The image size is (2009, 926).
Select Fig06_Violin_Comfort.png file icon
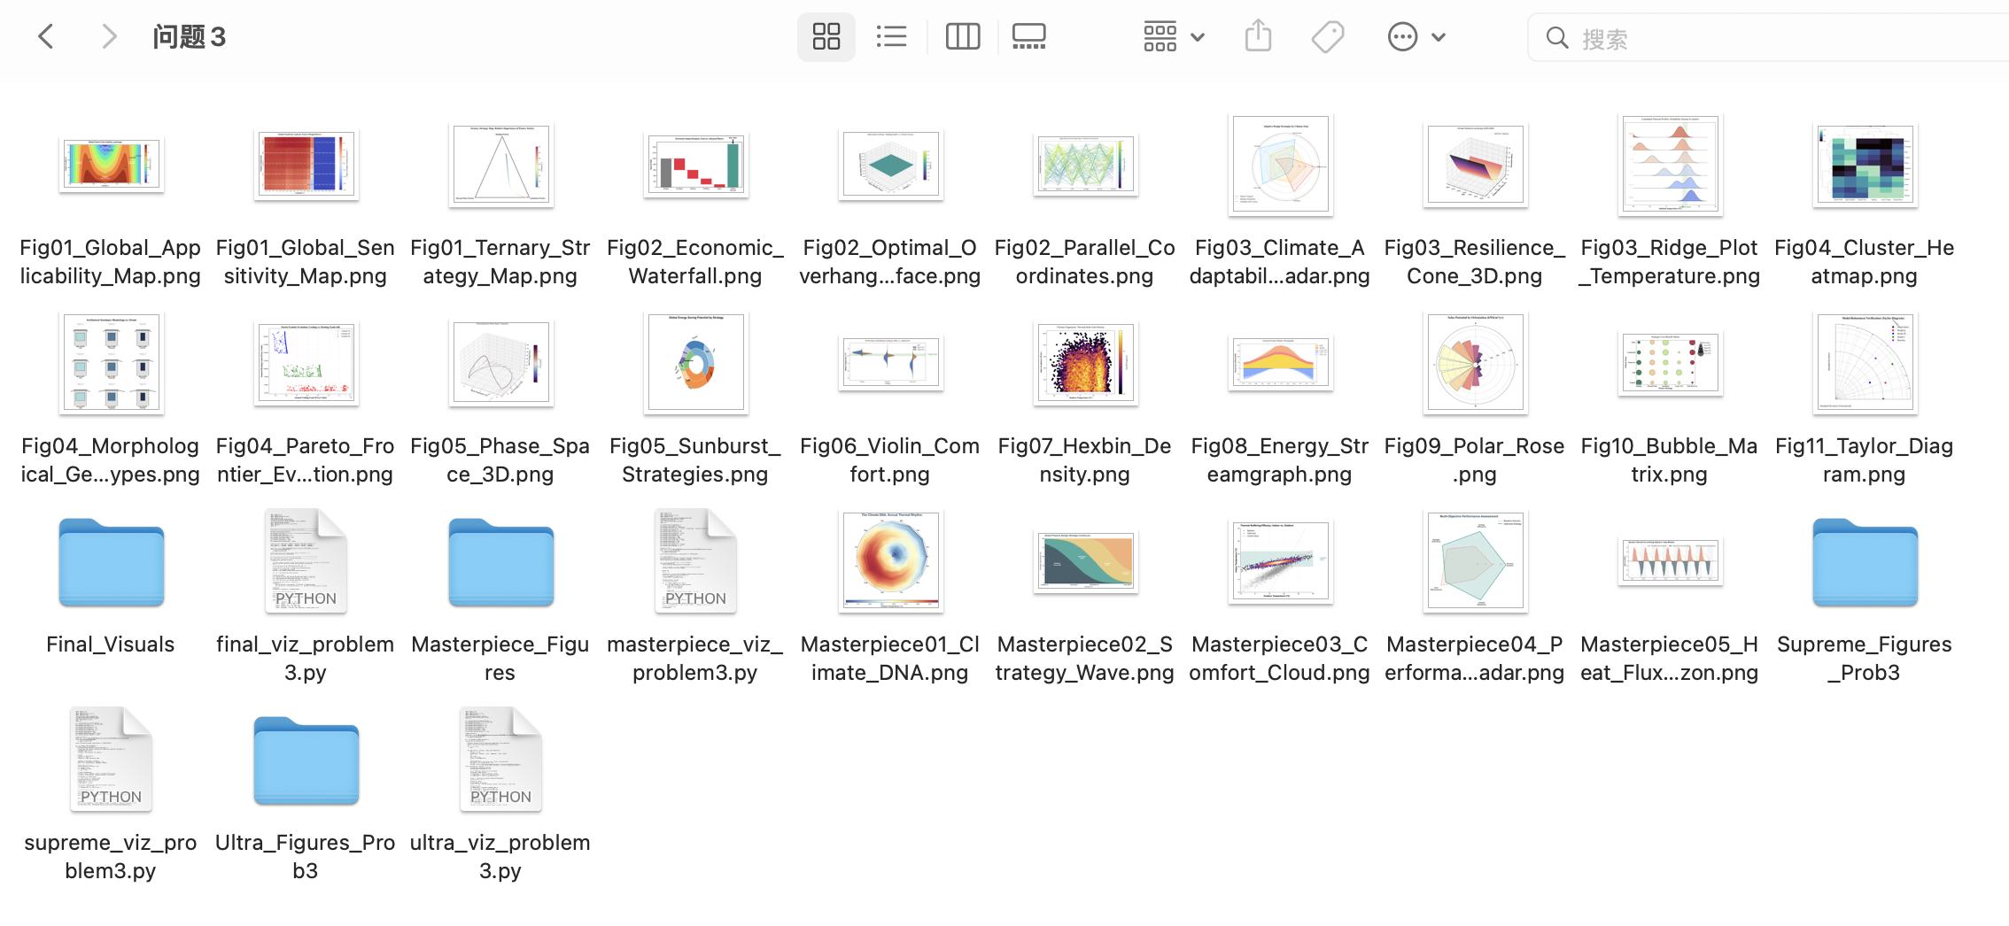(x=890, y=363)
